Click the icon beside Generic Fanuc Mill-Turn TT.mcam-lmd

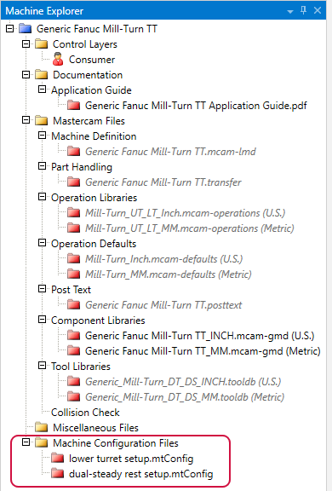74,151
